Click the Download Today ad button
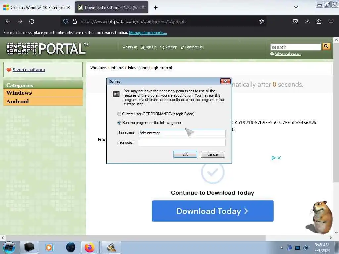The image size is (339, 254). click(x=213, y=211)
